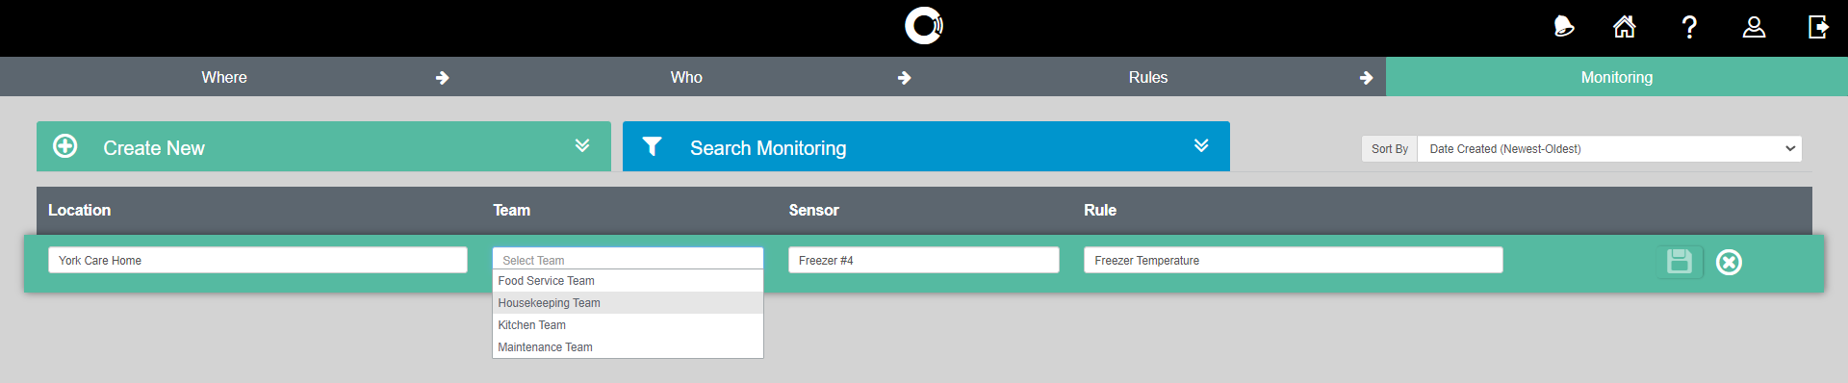The height and width of the screenshot is (383, 1848).
Task: Switch to the Where step tab
Action: pyautogui.click(x=224, y=77)
